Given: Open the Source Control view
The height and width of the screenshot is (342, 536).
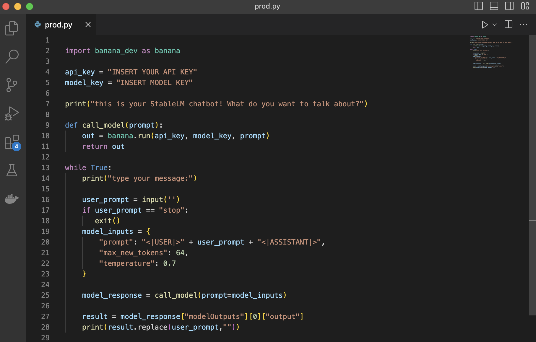Looking at the screenshot, I should pos(12,85).
